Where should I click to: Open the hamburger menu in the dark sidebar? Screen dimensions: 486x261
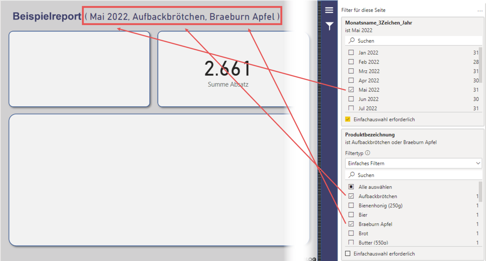point(329,10)
